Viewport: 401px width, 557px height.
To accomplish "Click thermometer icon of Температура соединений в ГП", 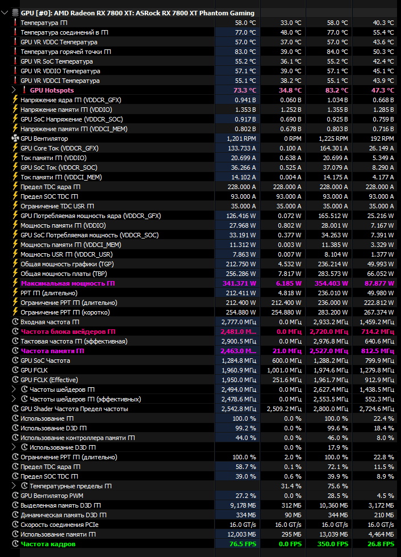I will (x=15, y=32).
